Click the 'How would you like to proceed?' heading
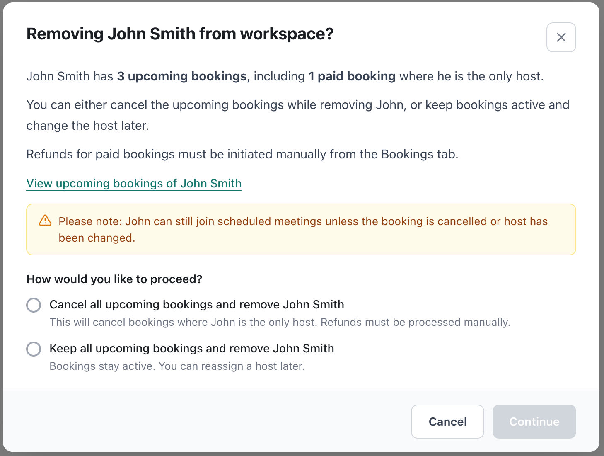This screenshot has height=456, width=604. coord(114,279)
